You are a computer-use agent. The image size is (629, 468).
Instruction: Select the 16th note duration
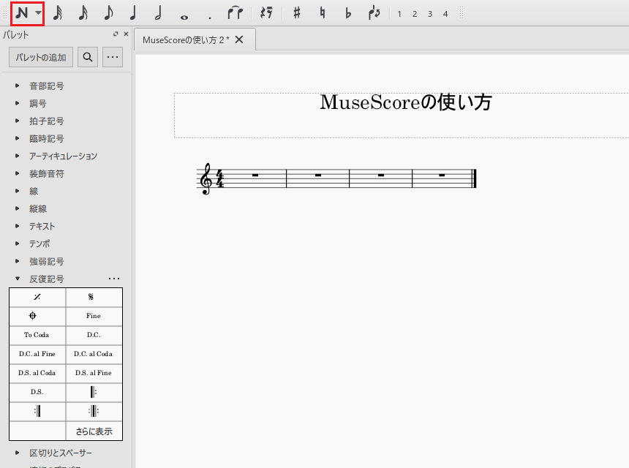pyautogui.click(x=83, y=13)
